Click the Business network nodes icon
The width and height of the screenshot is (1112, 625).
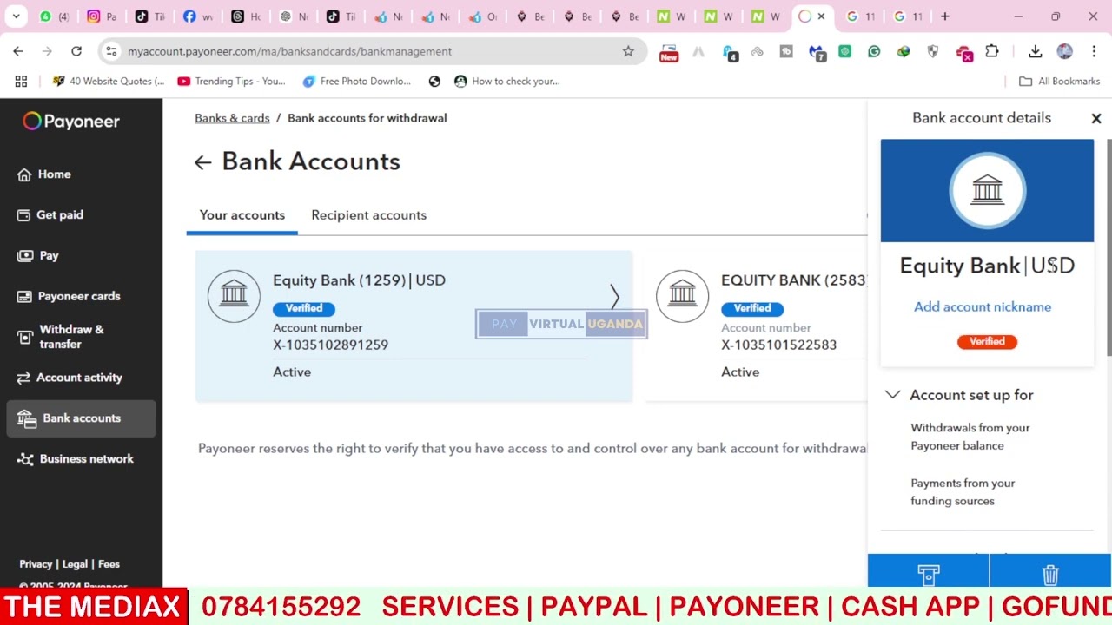tap(25, 459)
